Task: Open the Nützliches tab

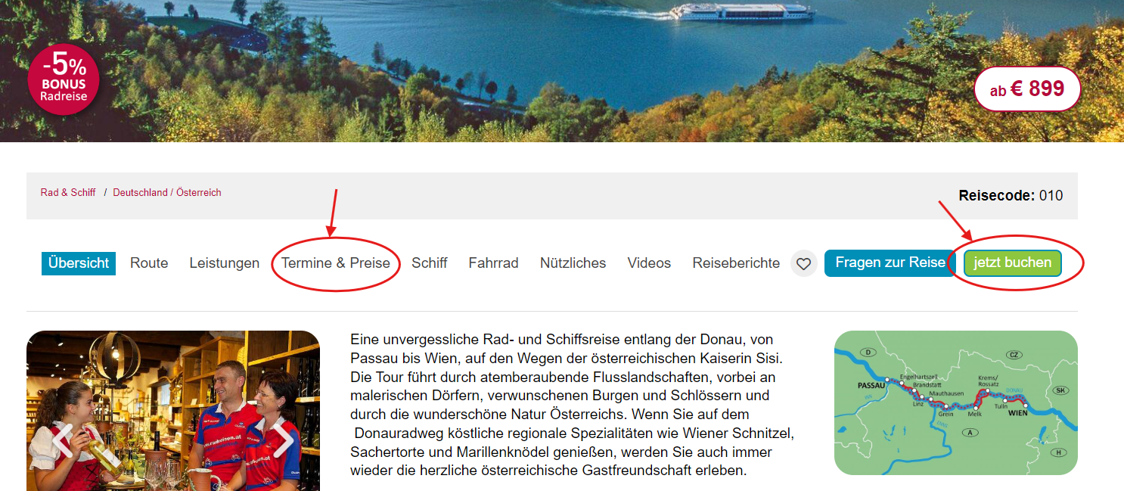Action: pyautogui.click(x=573, y=263)
